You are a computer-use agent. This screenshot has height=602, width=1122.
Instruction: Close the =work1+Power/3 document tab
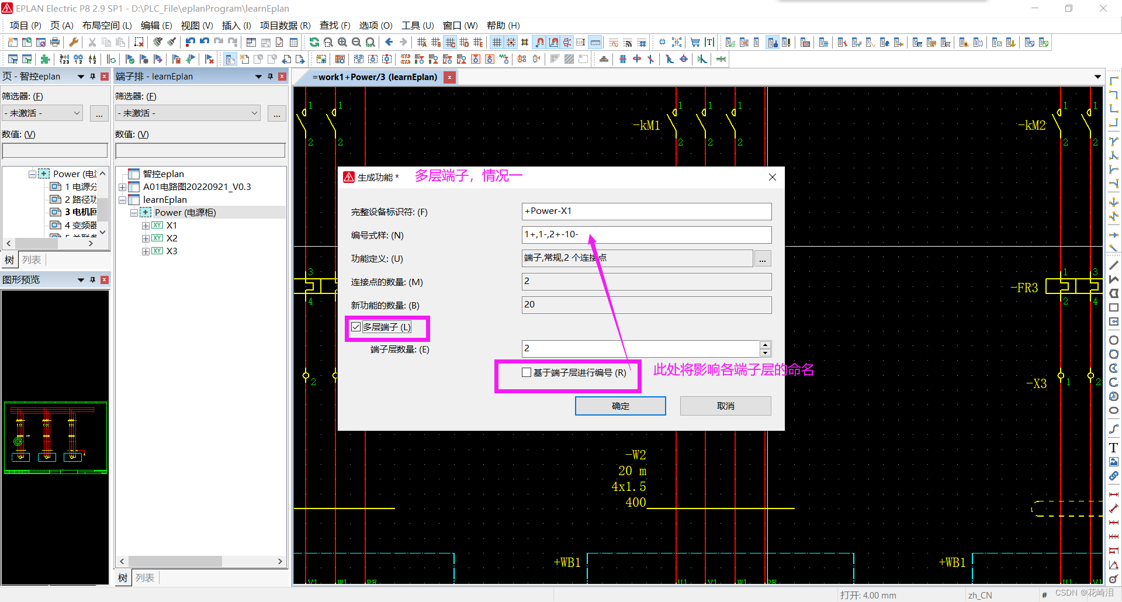449,77
